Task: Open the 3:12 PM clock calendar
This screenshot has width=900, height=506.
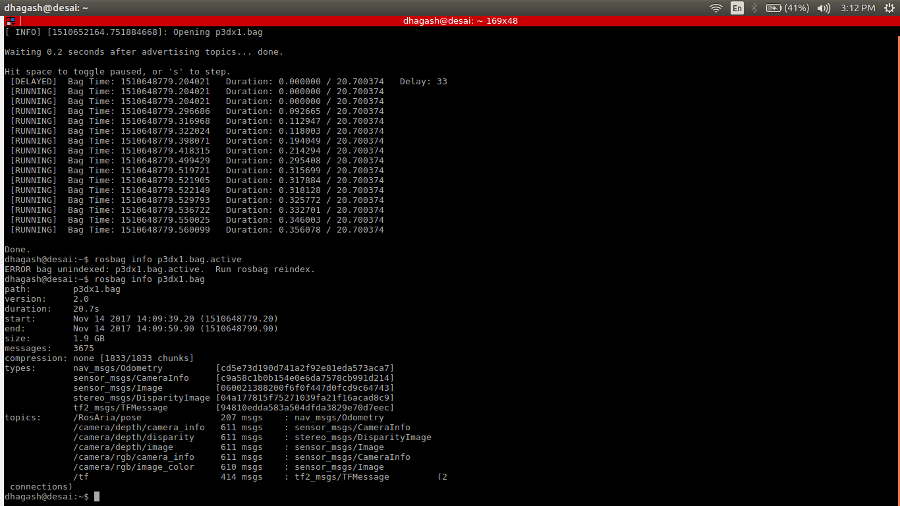Action: 858,8
